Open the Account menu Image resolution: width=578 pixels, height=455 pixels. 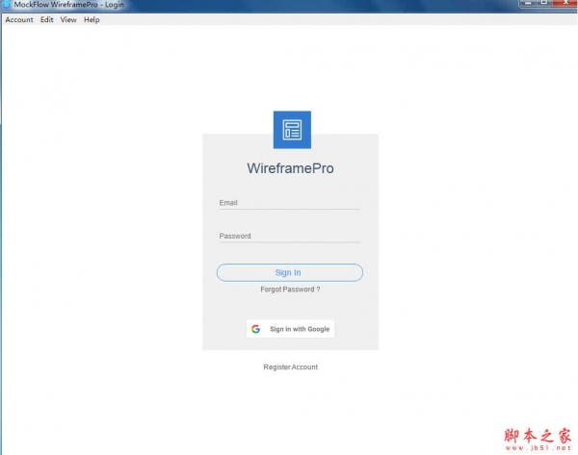point(19,20)
